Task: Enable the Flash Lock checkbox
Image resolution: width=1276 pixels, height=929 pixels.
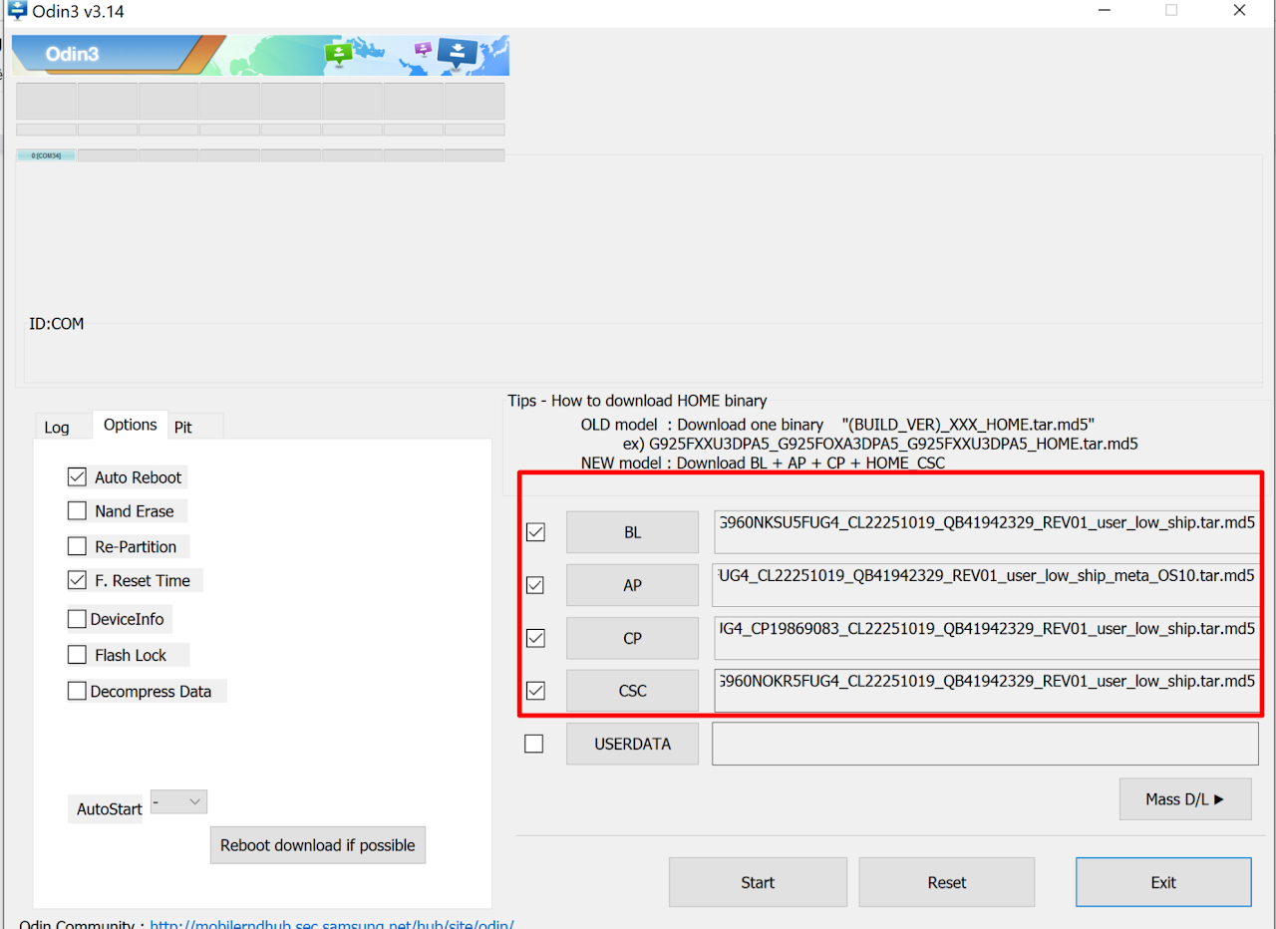Action: [x=77, y=655]
